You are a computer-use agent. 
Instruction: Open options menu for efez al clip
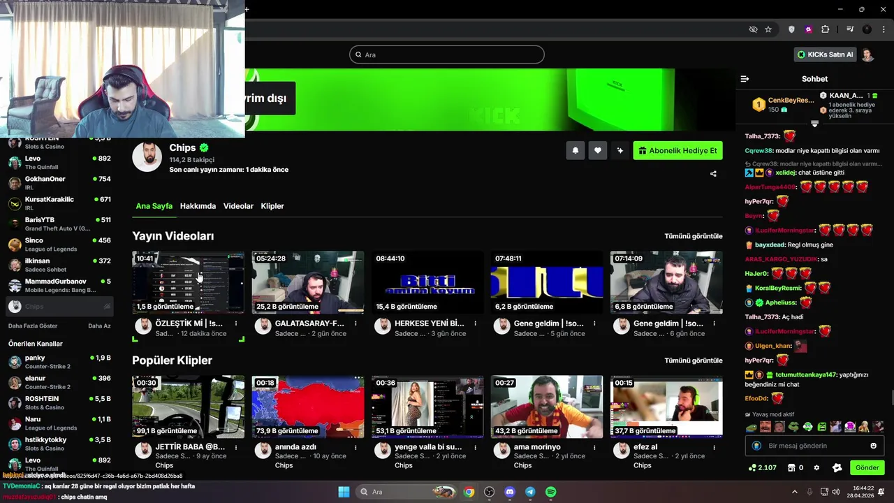tap(715, 447)
